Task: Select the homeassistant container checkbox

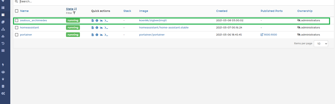Action: tap(17, 28)
